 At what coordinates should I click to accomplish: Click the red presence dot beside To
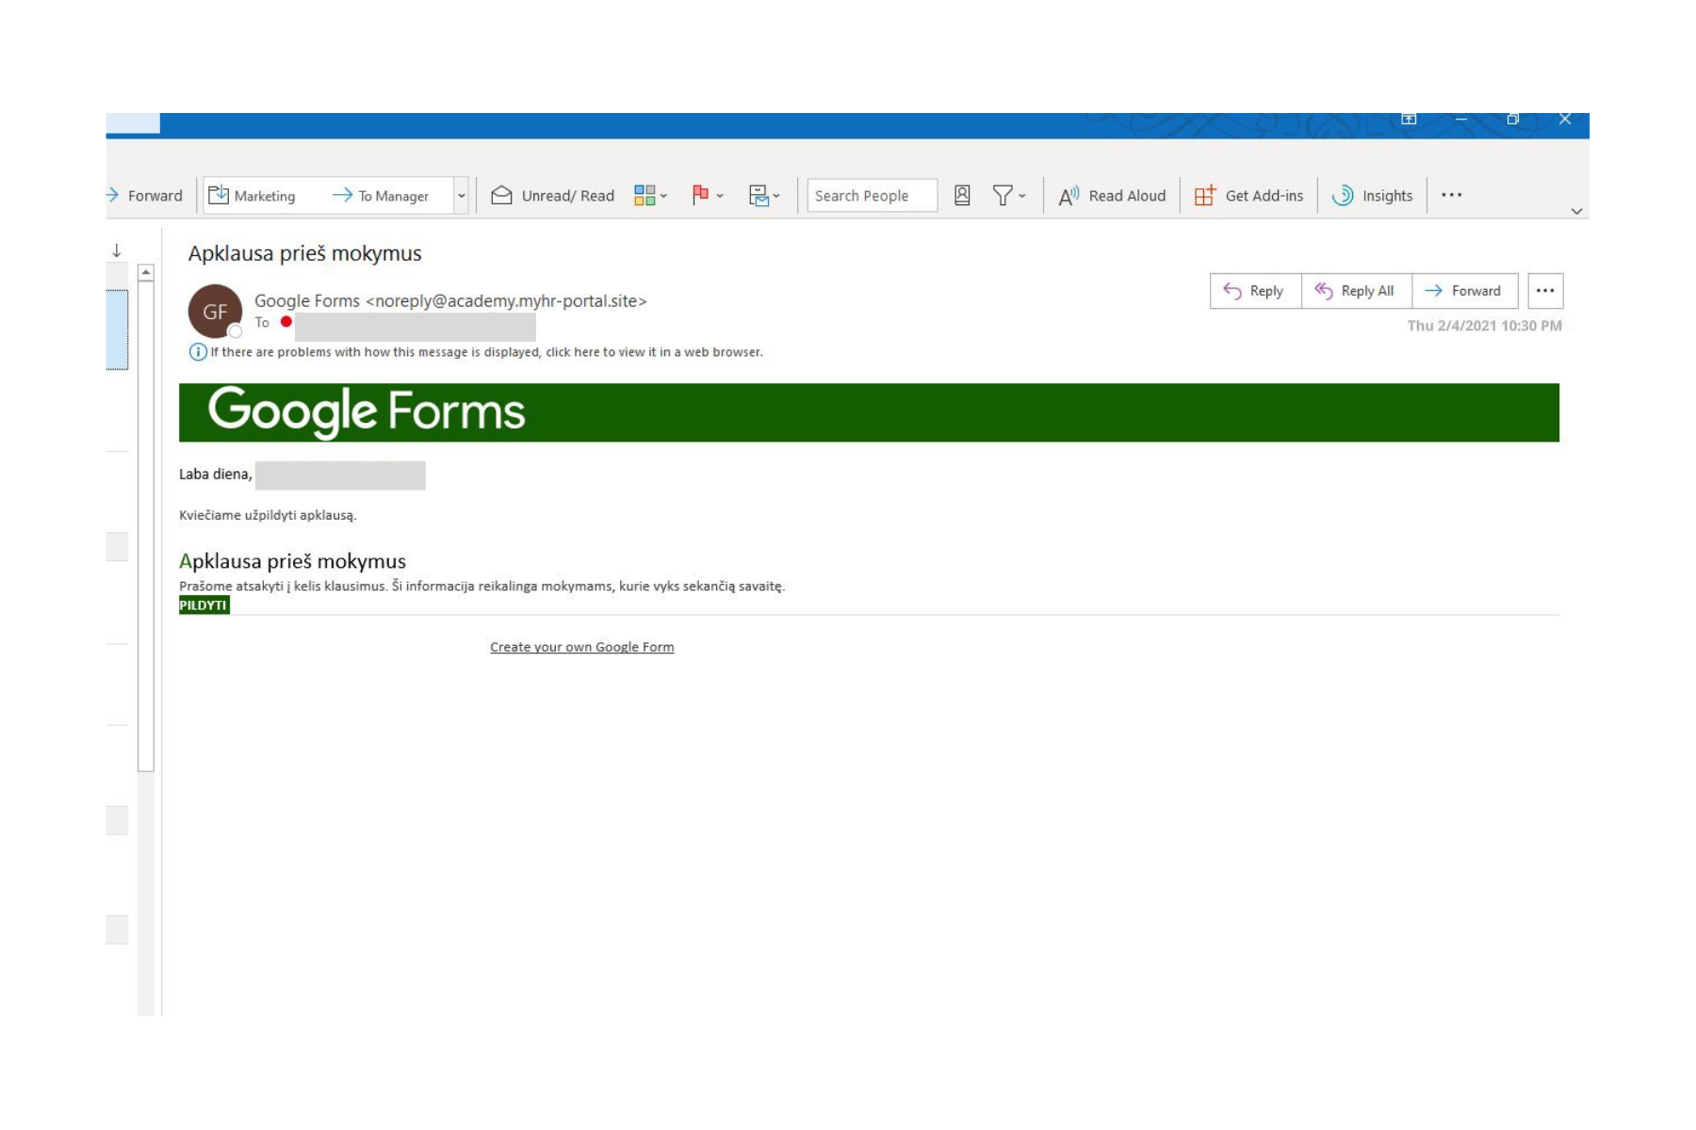[x=286, y=322]
